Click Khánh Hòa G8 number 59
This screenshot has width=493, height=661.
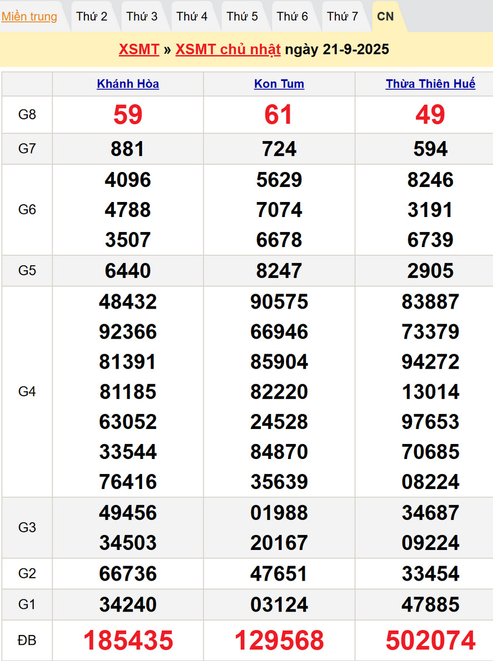point(128,115)
